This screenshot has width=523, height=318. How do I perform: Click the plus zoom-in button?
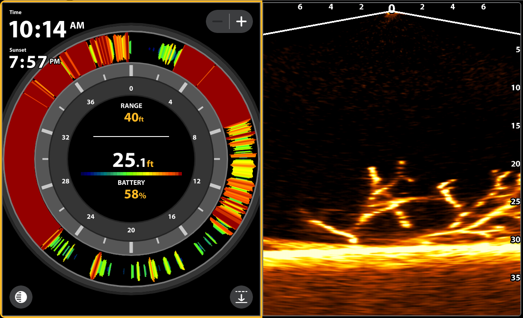(x=241, y=21)
